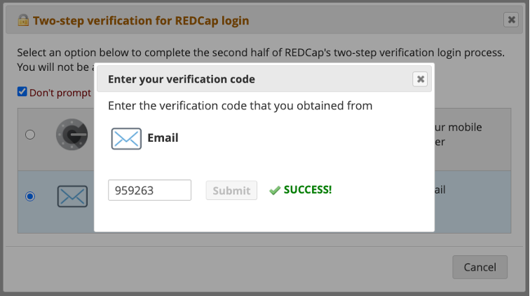The image size is (530, 296).
Task: Click the Enter your verification code title
Action: 182,79
